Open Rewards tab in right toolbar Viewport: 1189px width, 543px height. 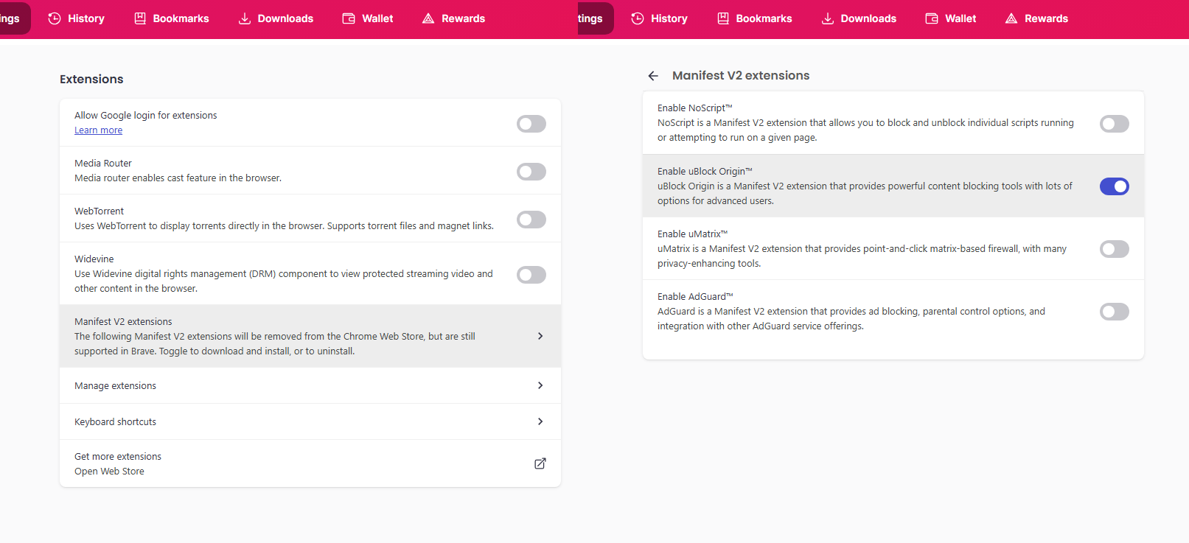point(1036,18)
